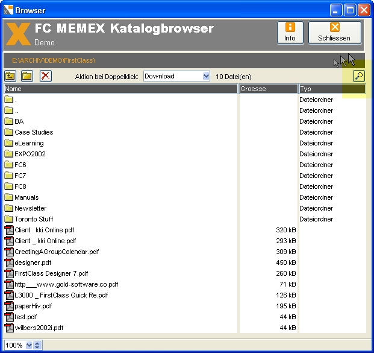Click the folder name Toronto Stuff
374x353 pixels.
pyautogui.click(x=34, y=219)
